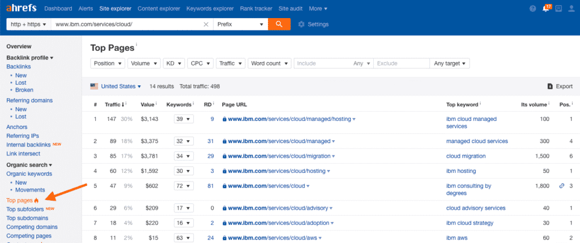This screenshot has width=580, height=243.
Task: Click the Include filter input
Action: coord(322,63)
